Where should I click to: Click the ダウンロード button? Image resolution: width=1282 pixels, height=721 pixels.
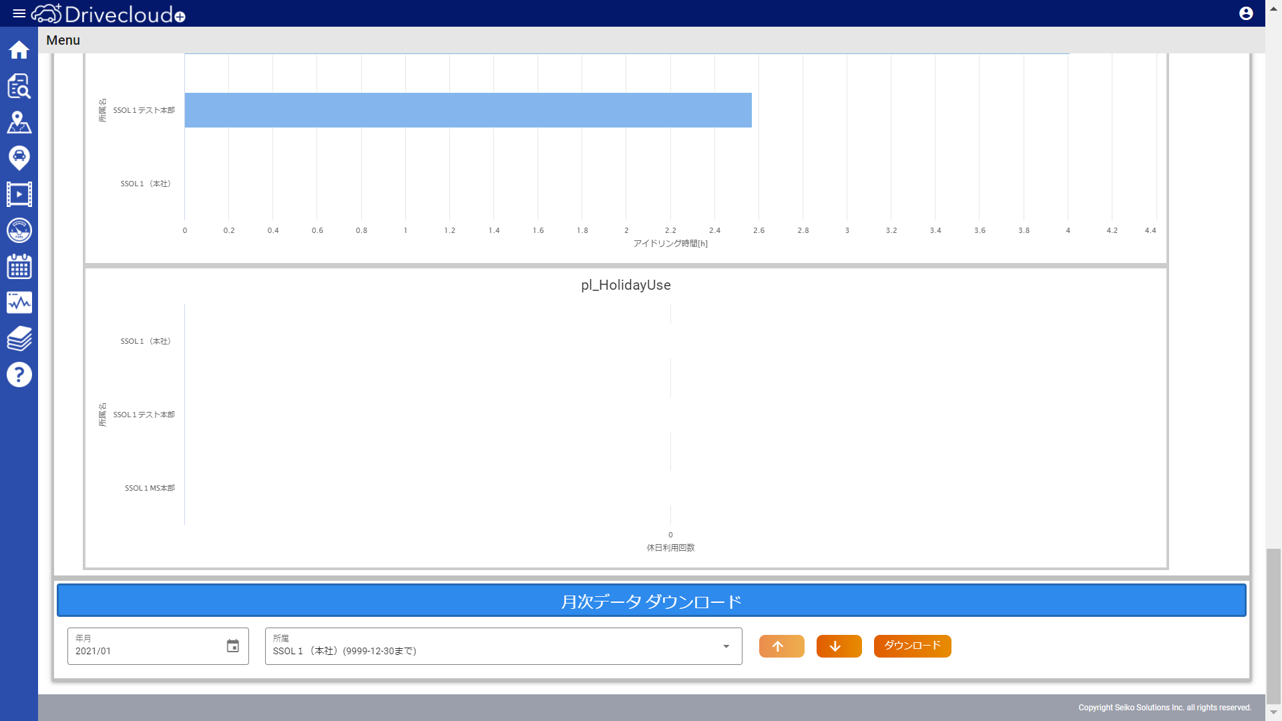[x=912, y=646]
